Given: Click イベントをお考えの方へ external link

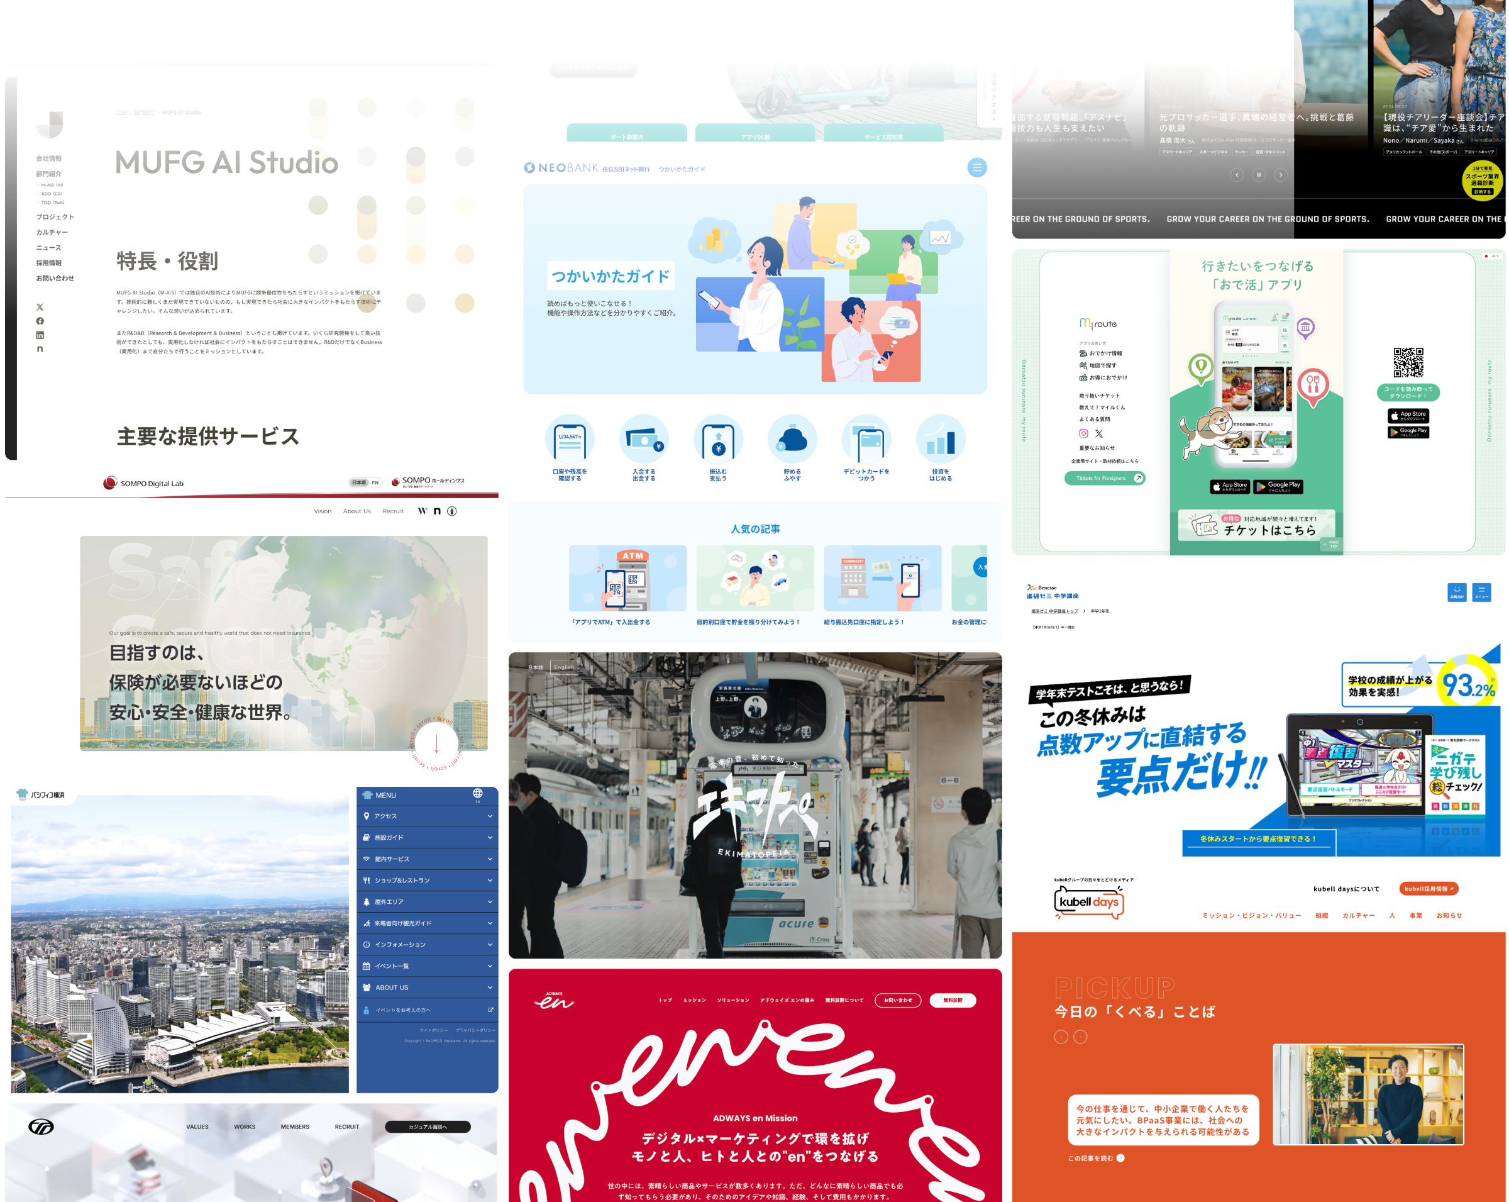Looking at the screenshot, I should [x=427, y=1010].
